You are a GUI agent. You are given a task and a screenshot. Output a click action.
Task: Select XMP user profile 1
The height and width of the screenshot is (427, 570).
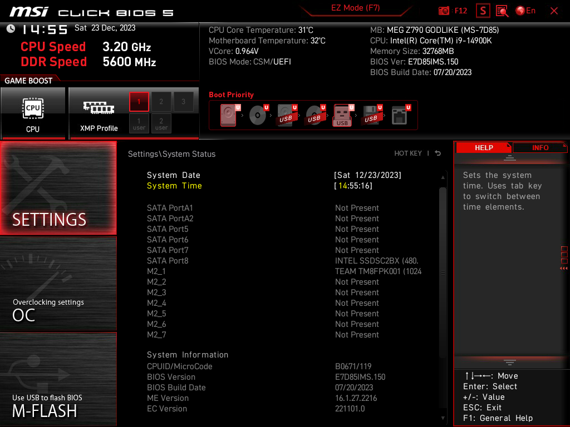139,123
